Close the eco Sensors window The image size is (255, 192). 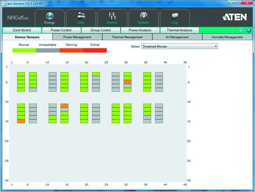pyautogui.click(x=247, y=3)
